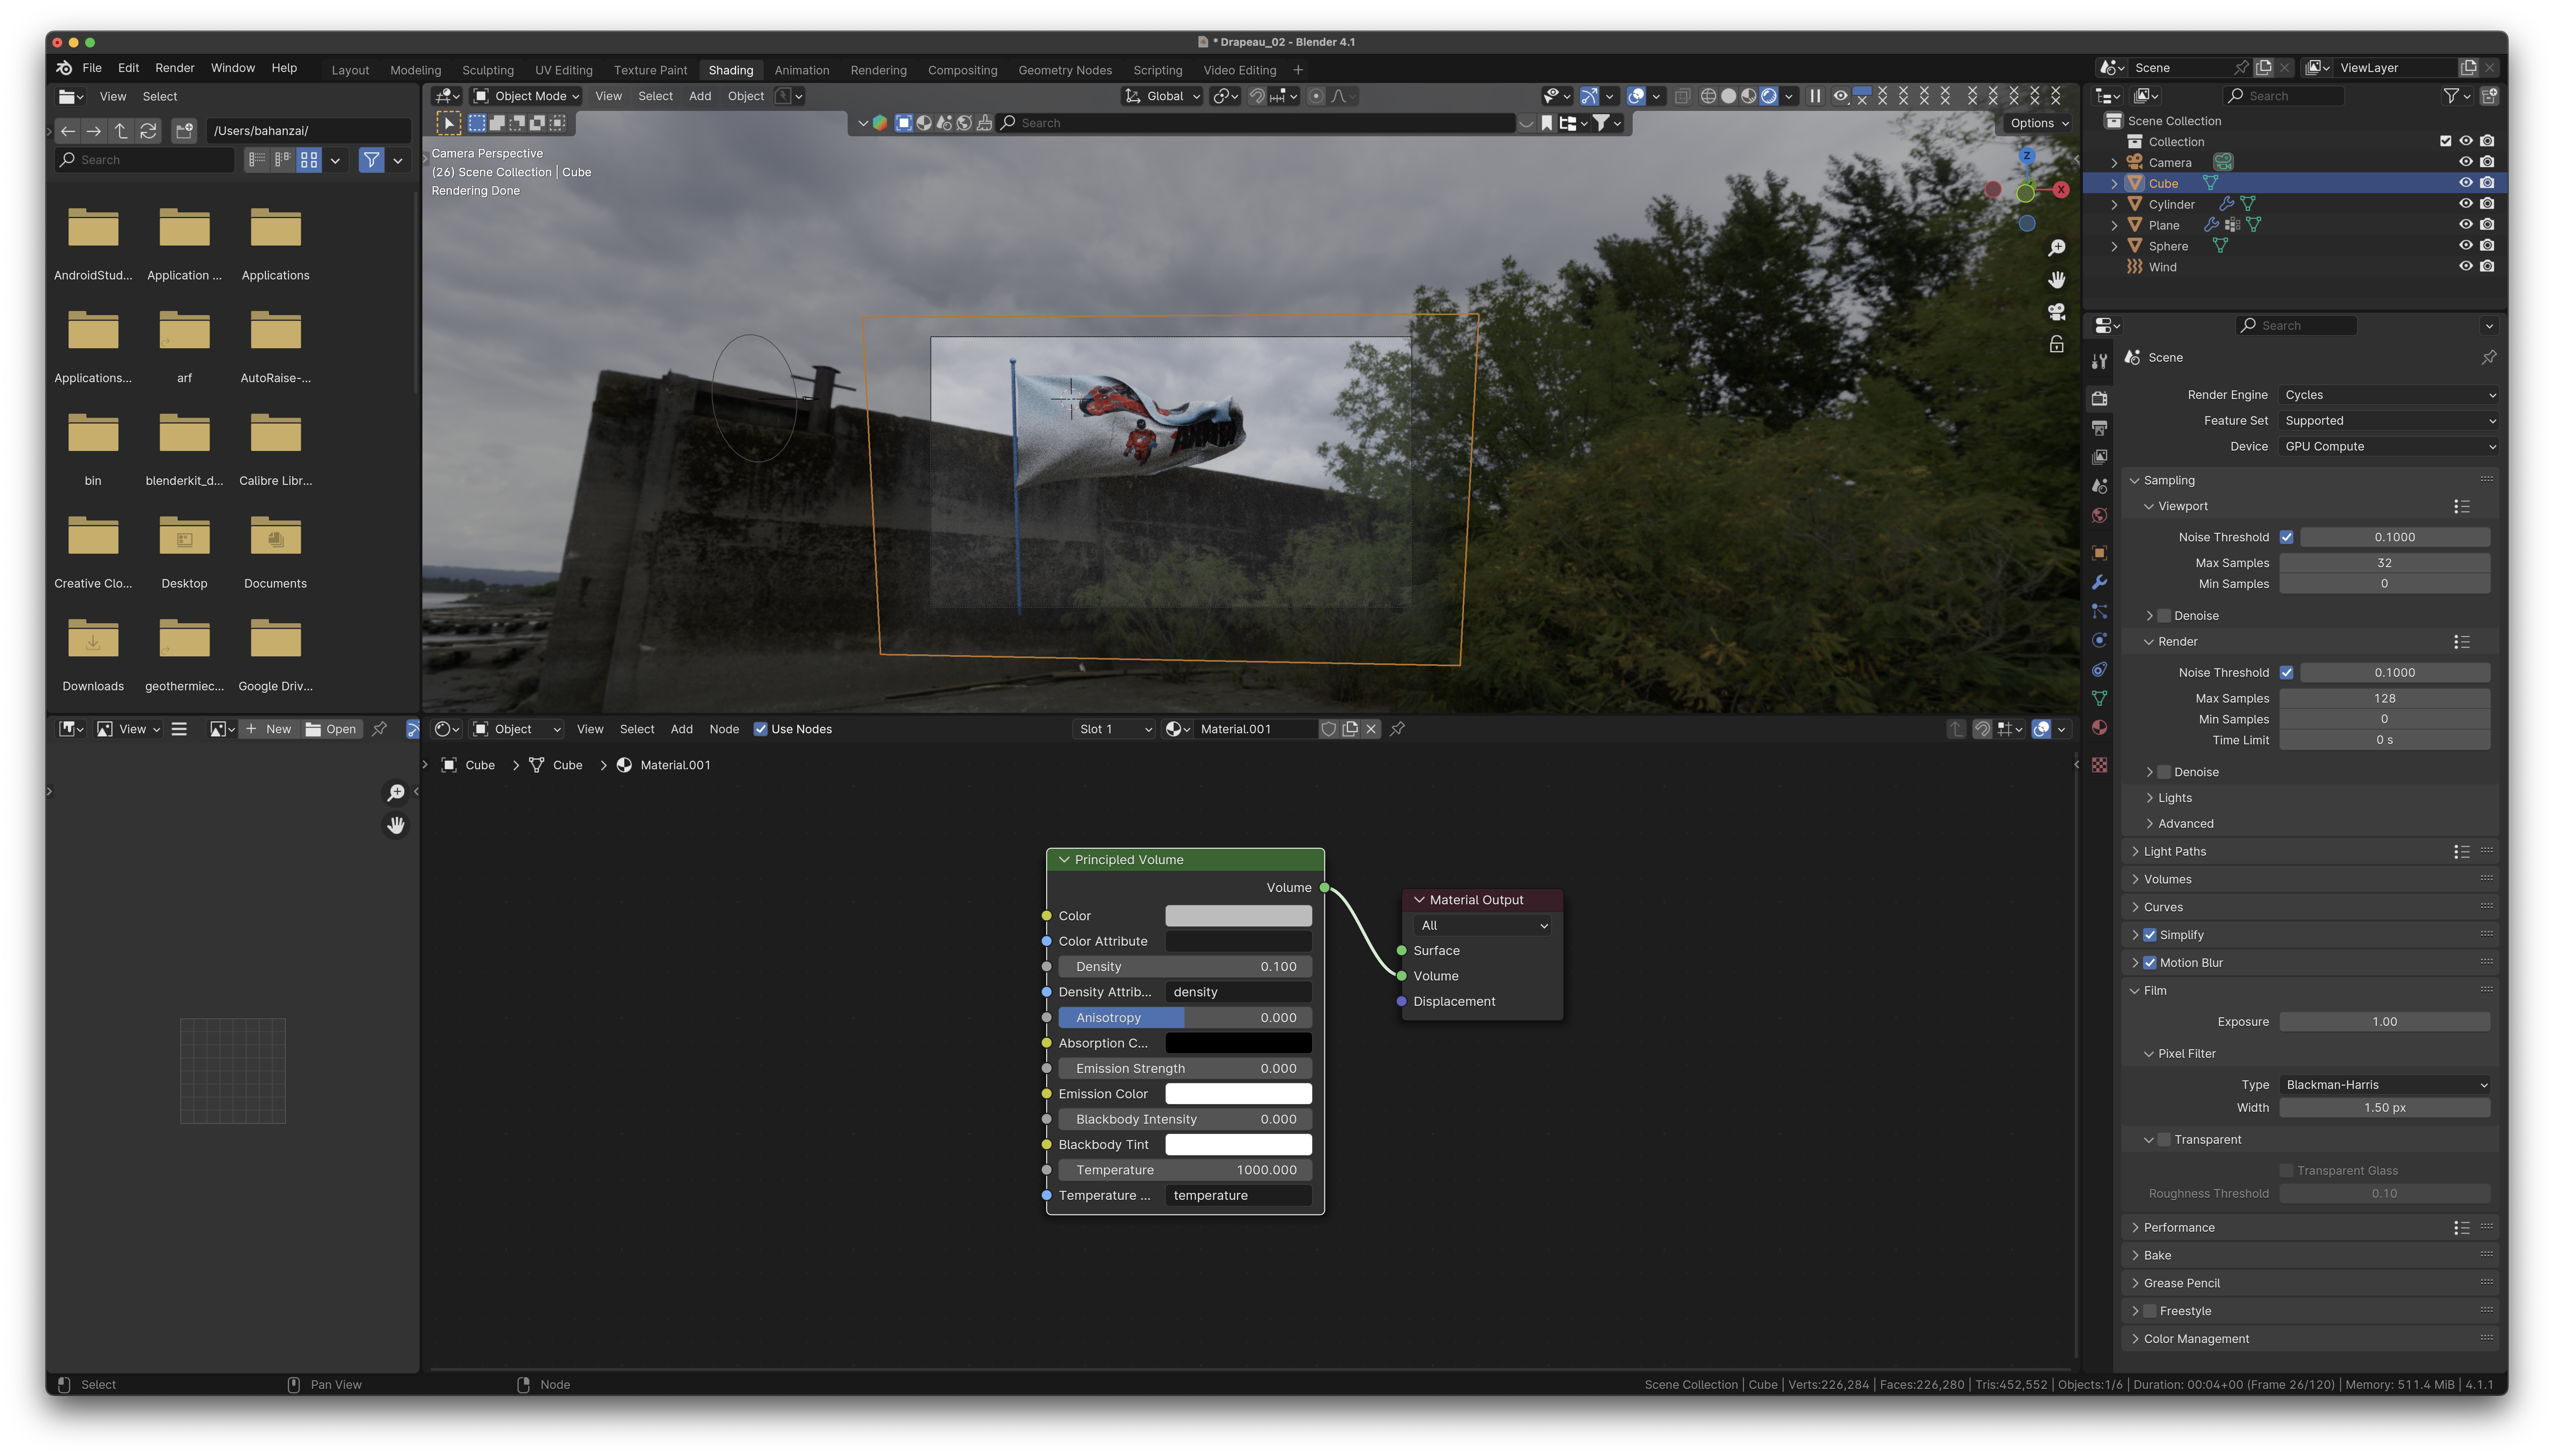This screenshot has width=2554, height=1456.
Task: Open the Object properties tab icon
Action: coord(2099,553)
